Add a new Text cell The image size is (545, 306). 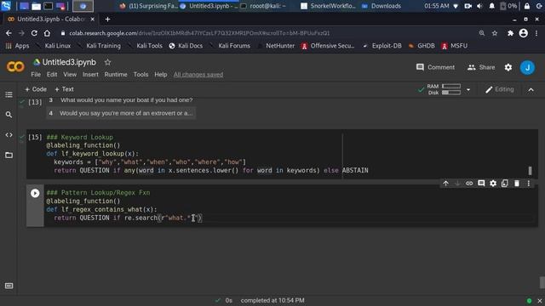[65, 89]
